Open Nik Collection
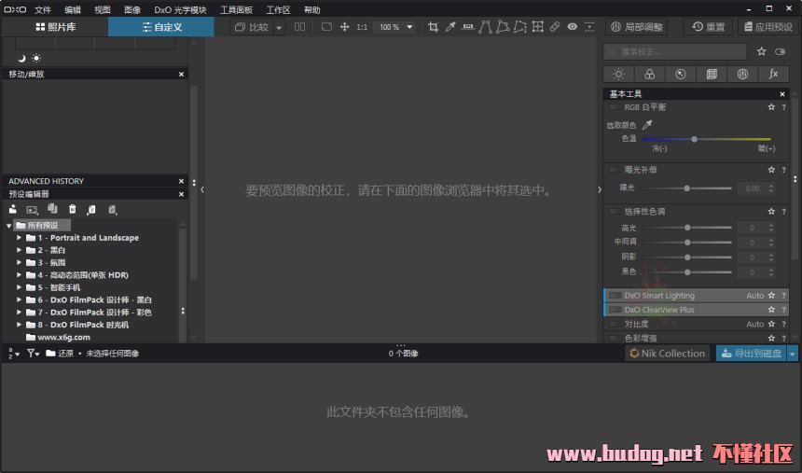The image size is (802, 473). (x=667, y=354)
